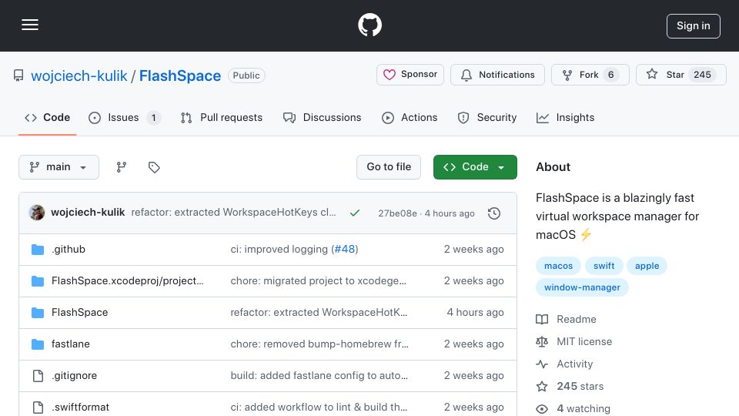Open the Insights tab

566,117
